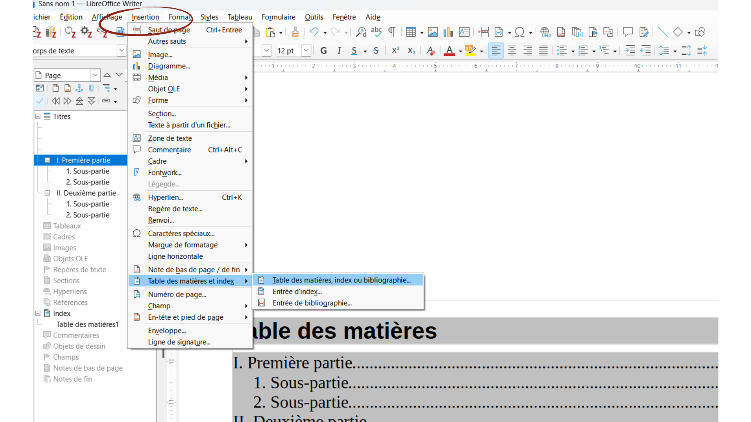Insert a comment using the speech bubble icon
This screenshot has height=422, width=751.
(x=627, y=32)
